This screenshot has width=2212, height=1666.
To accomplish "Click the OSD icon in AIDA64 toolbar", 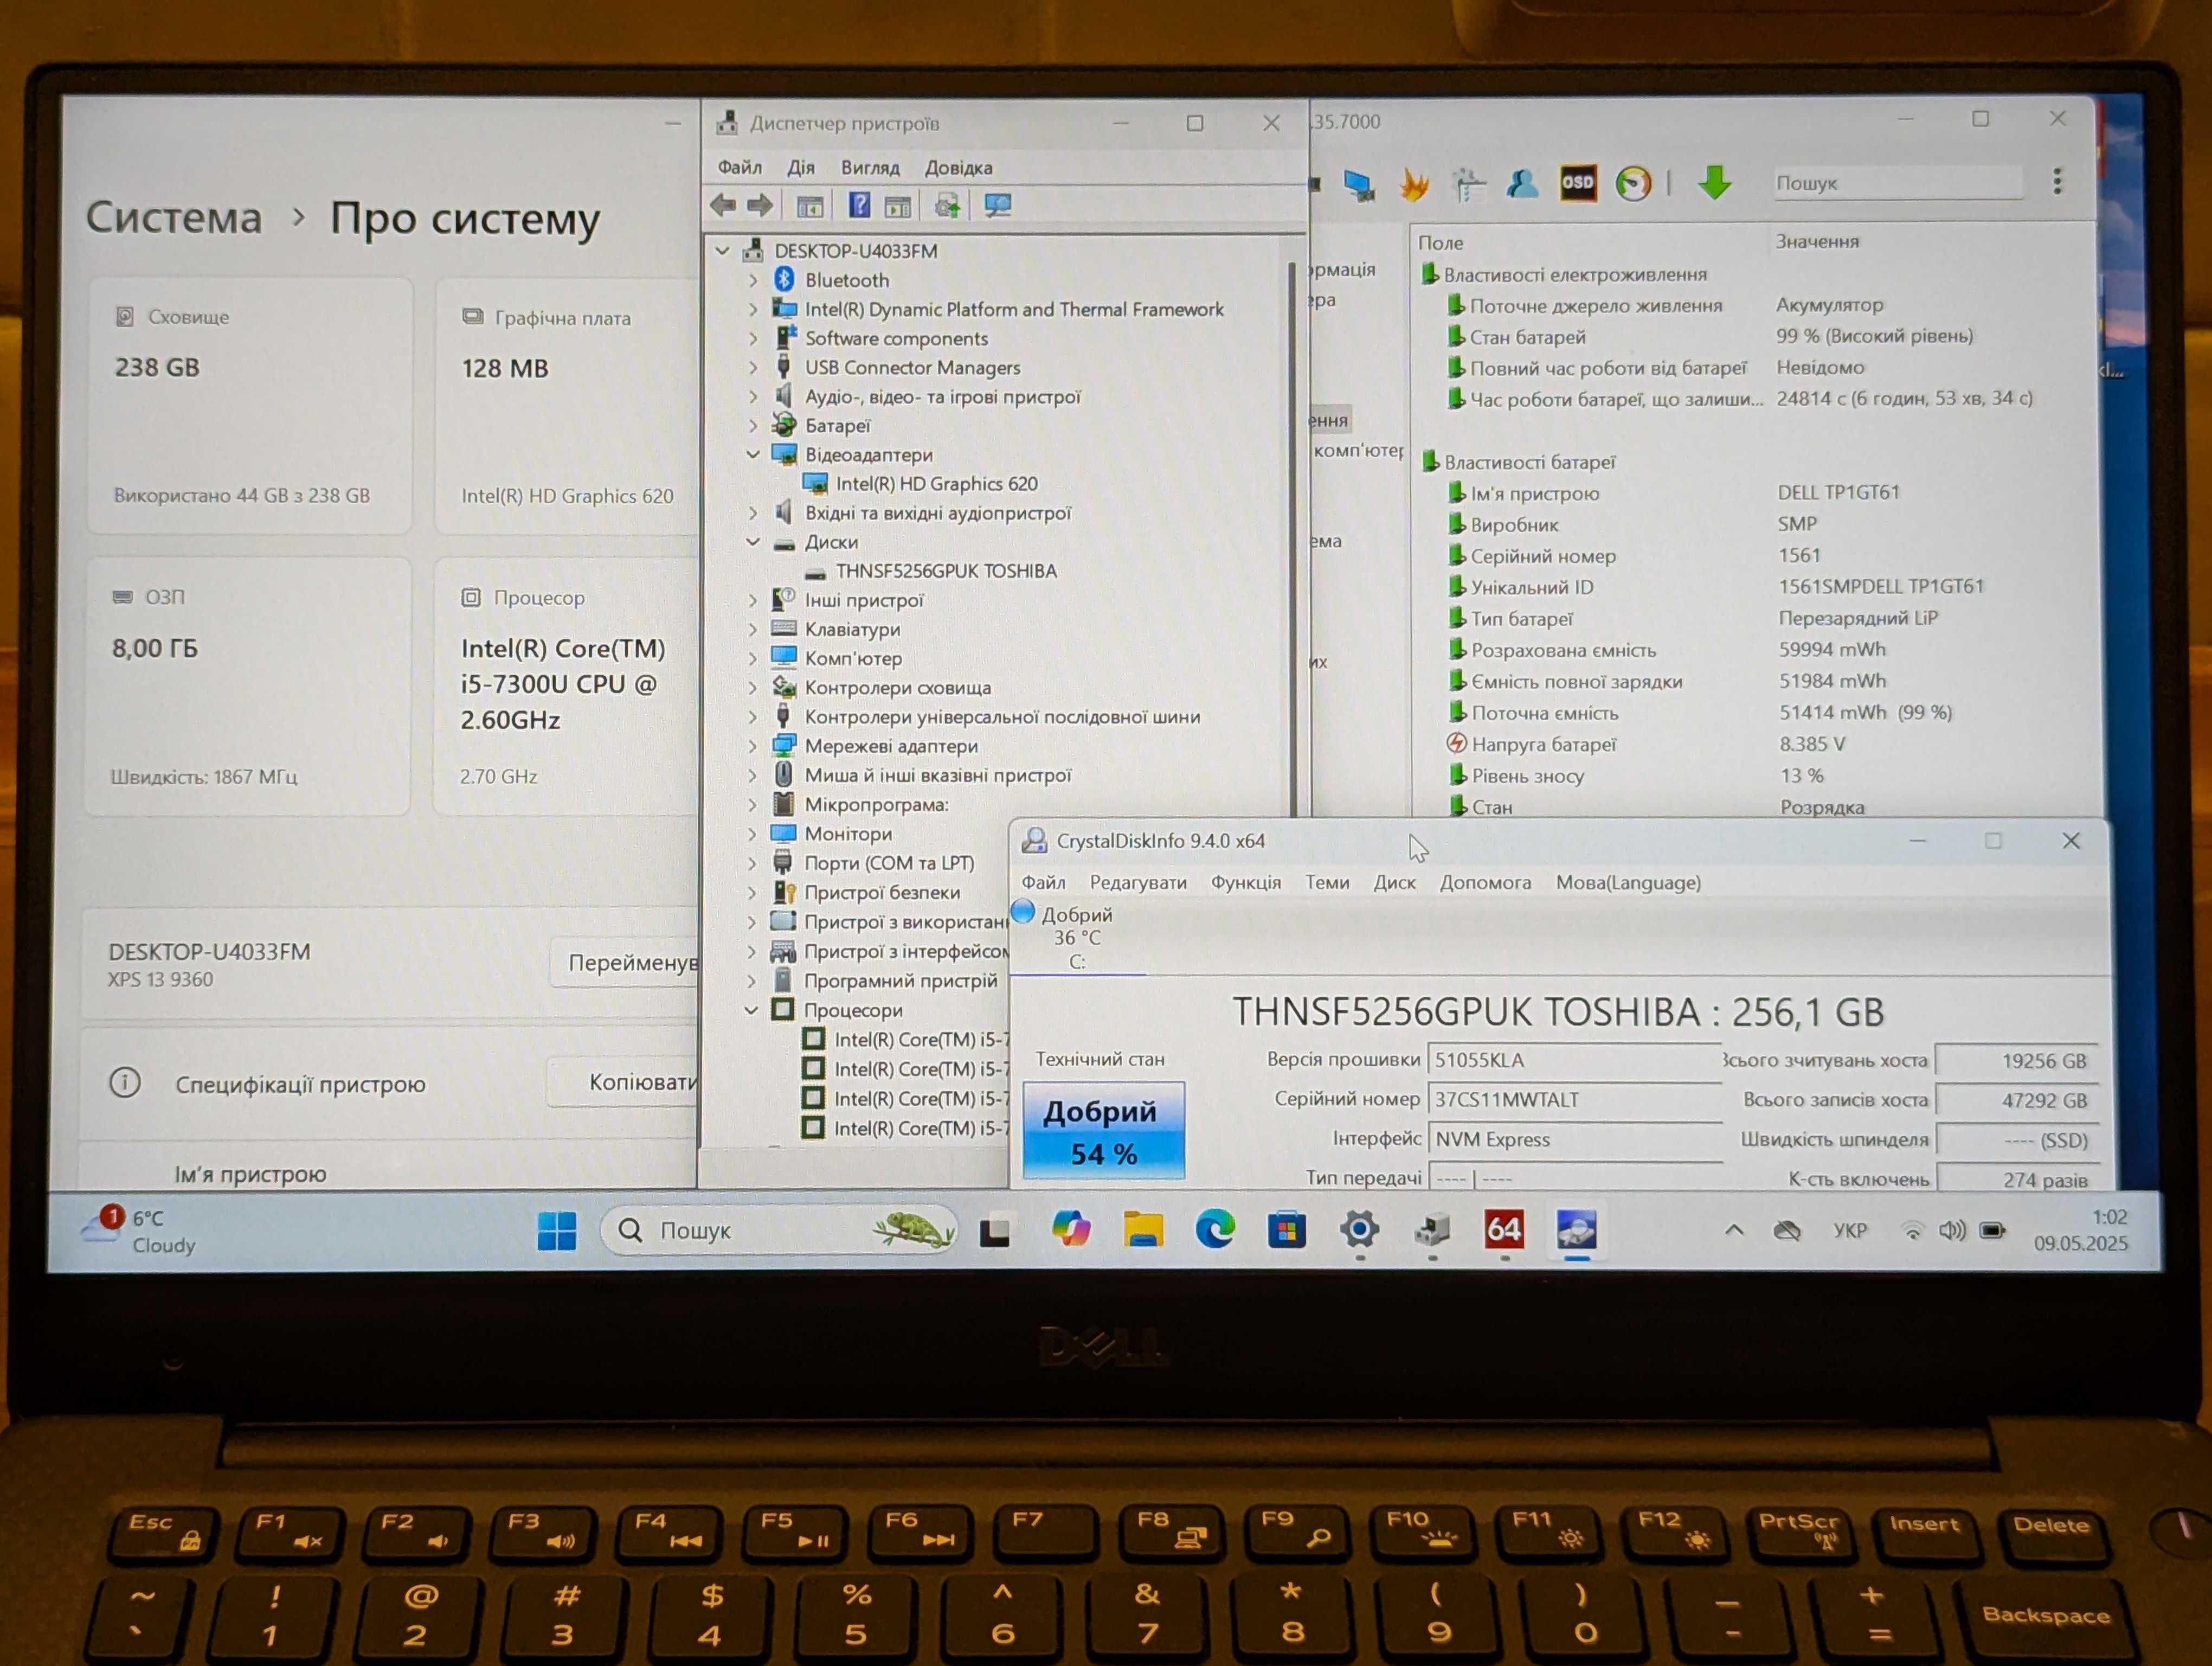I will tap(1577, 183).
